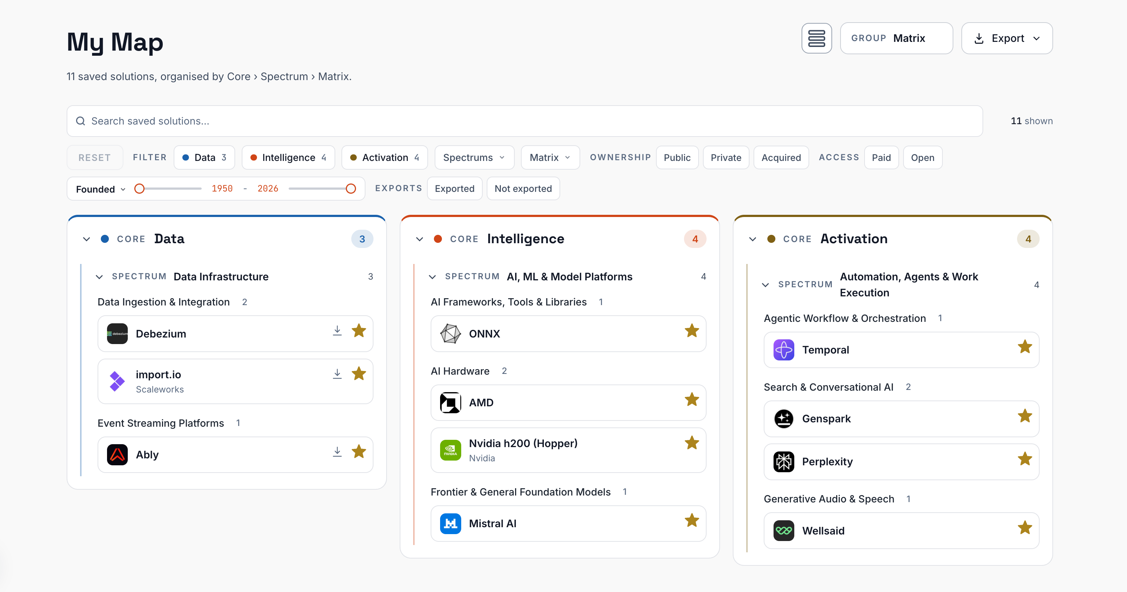This screenshot has width=1127, height=592.
Task: Toggle the Open access filter
Action: [x=922, y=158]
